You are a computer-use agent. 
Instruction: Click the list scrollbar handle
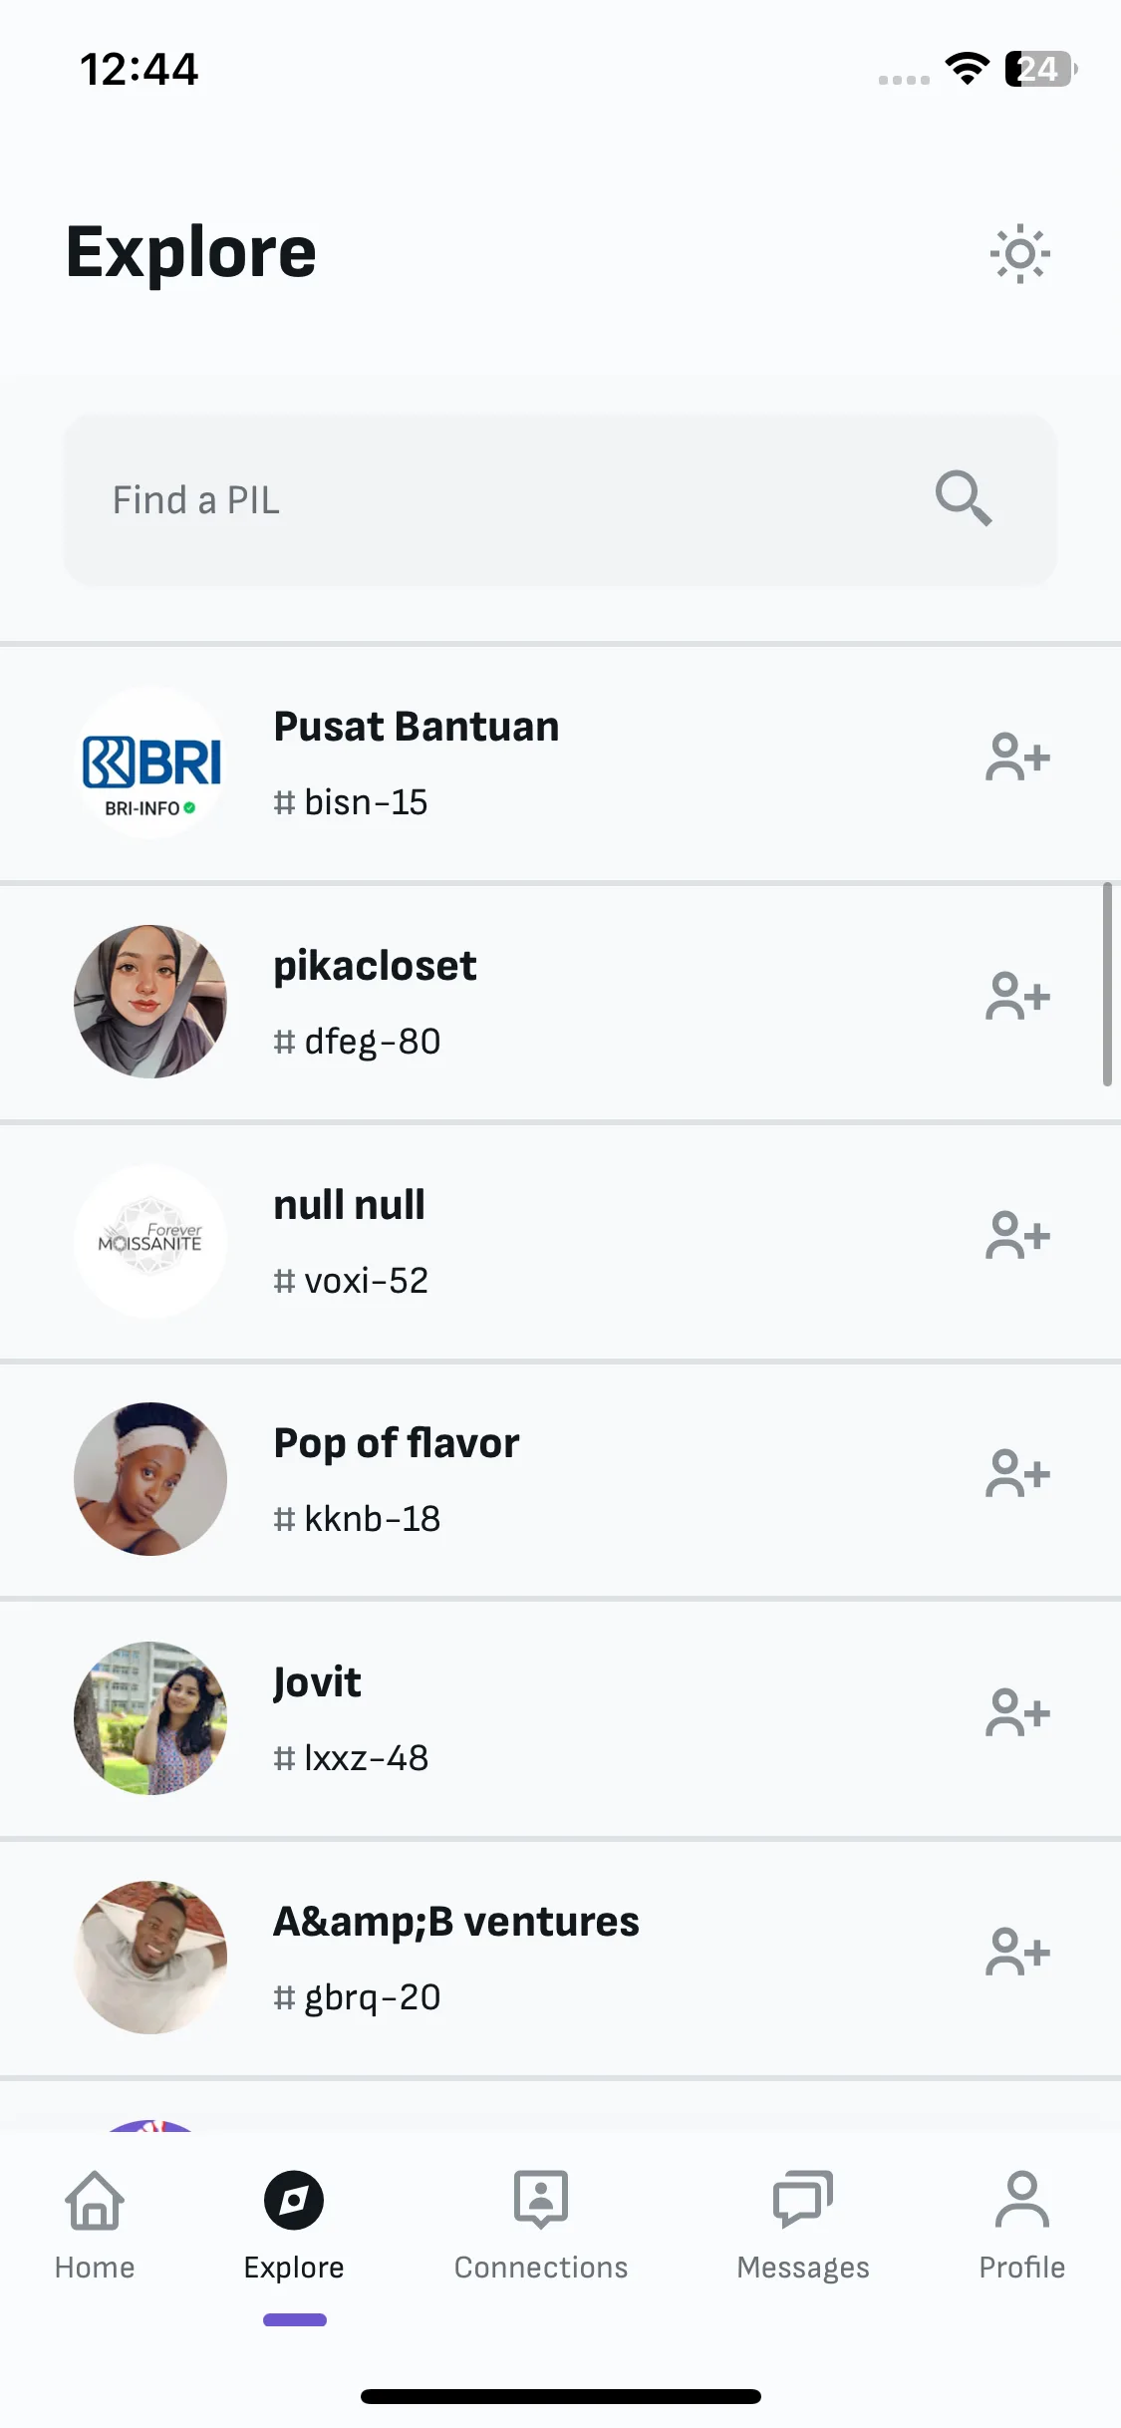(x=1107, y=984)
